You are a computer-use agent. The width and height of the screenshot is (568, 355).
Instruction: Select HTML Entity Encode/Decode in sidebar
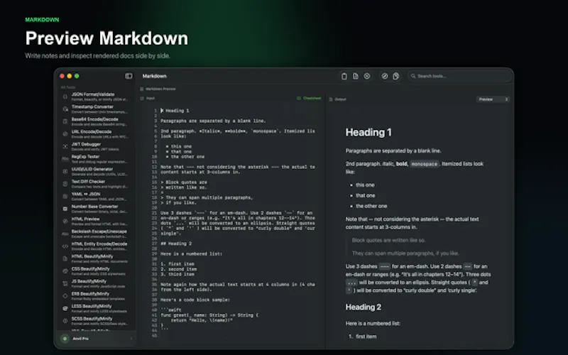coord(95,246)
